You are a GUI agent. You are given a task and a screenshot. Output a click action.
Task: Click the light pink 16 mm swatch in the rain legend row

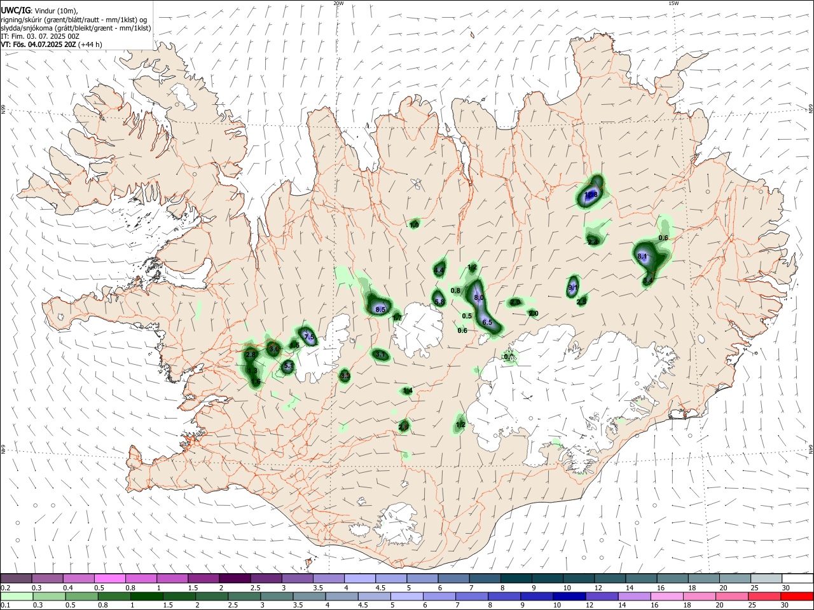coord(666,596)
